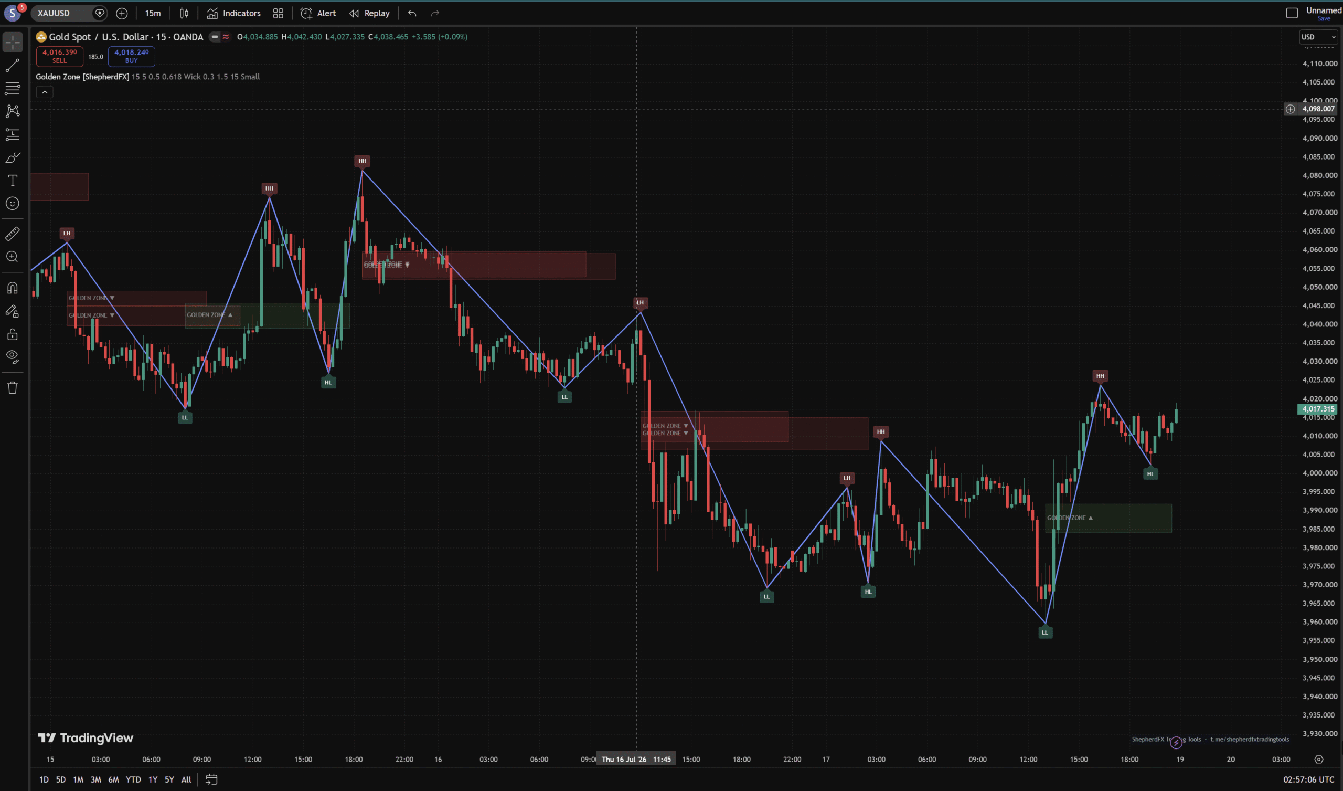Create an Alert
Image resolution: width=1343 pixels, height=791 pixels.
click(318, 13)
